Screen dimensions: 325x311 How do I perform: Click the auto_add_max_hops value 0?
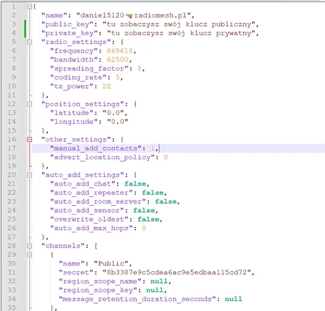coord(144,228)
